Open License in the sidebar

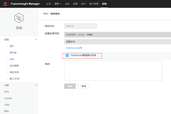[x=8, y=98]
